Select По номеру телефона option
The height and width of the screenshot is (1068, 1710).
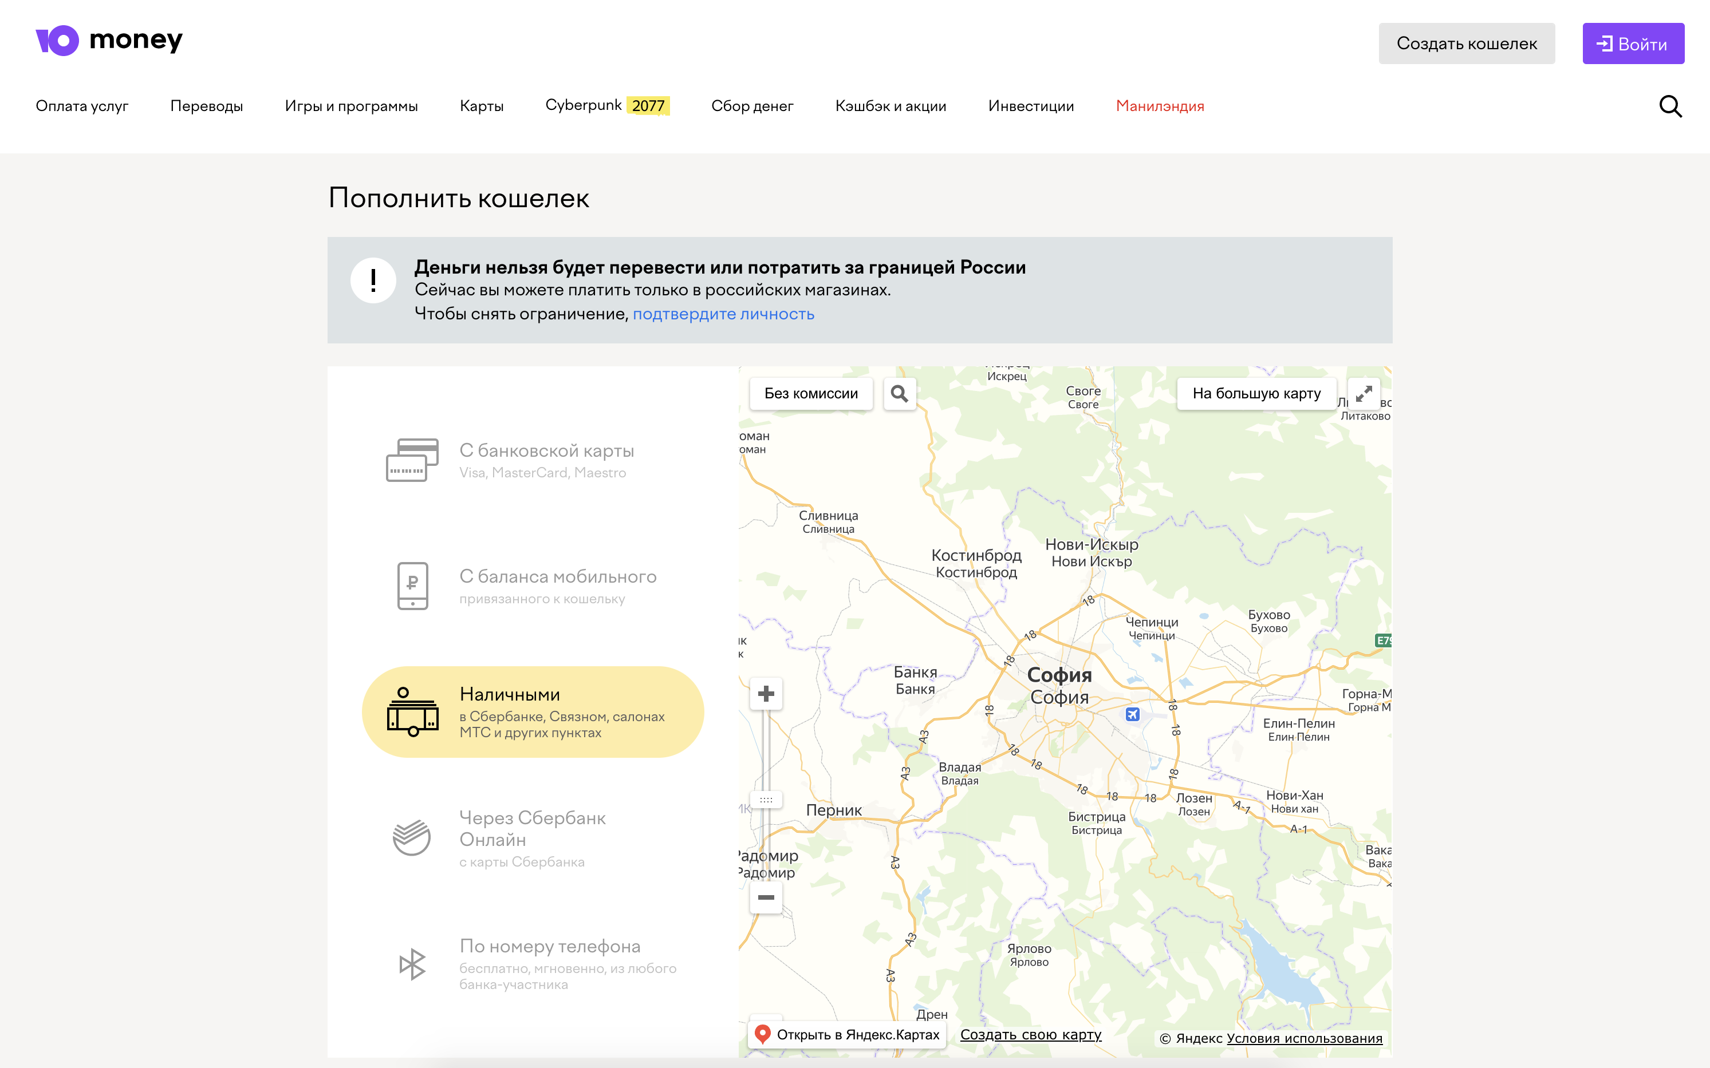click(x=534, y=964)
